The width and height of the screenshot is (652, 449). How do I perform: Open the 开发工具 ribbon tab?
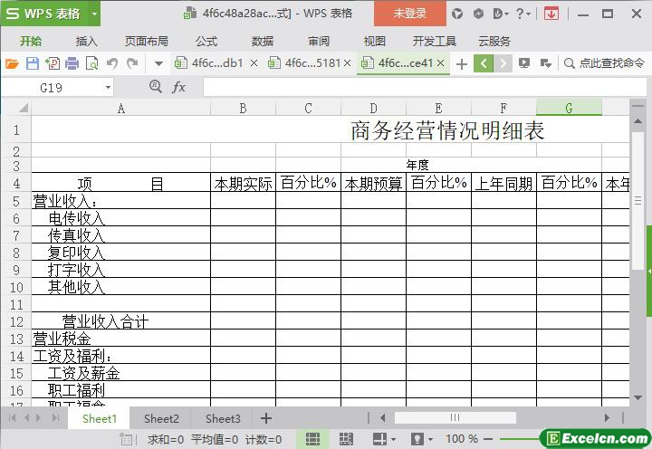pyautogui.click(x=435, y=41)
